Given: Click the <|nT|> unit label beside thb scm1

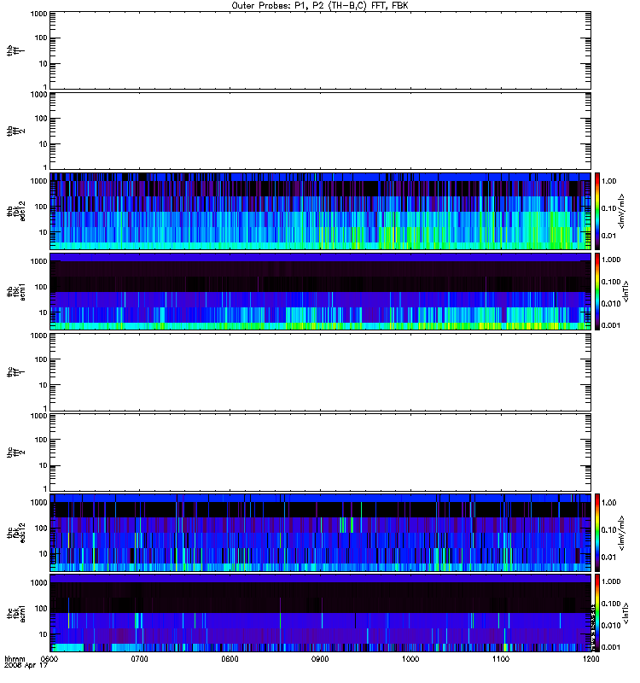Looking at the screenshot, I should [x=625, y=292].
